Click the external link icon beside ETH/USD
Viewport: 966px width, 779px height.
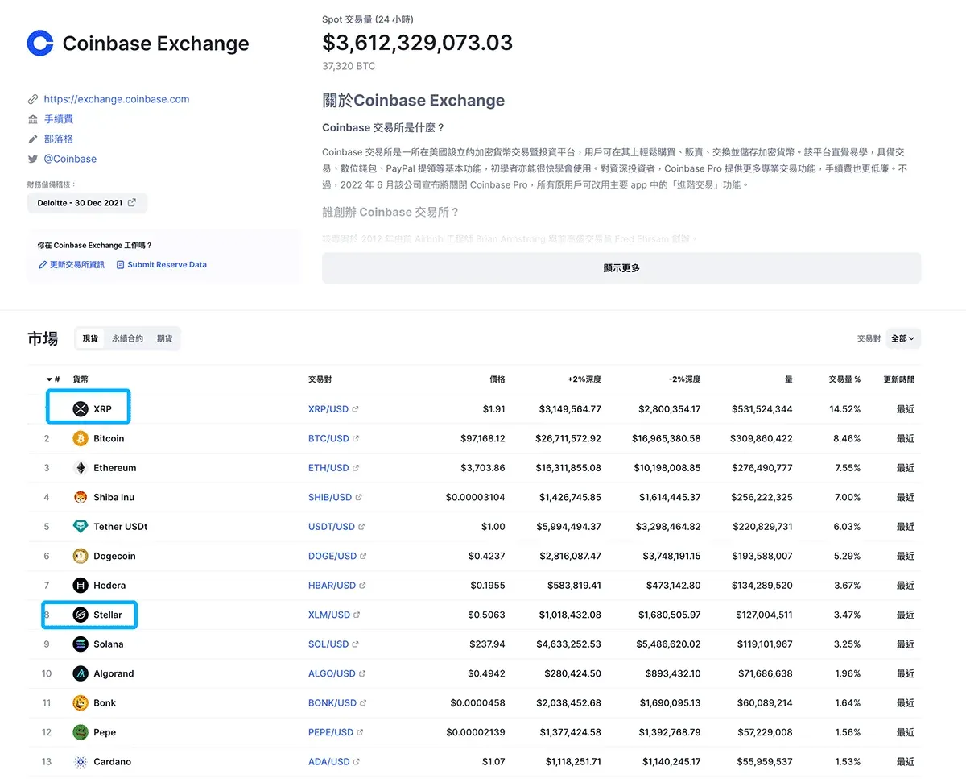pos(356,468)
